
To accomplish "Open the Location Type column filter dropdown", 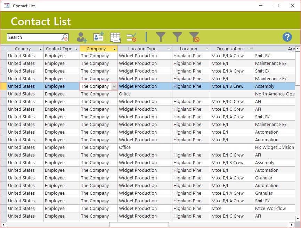I will [x=169, y=49].
